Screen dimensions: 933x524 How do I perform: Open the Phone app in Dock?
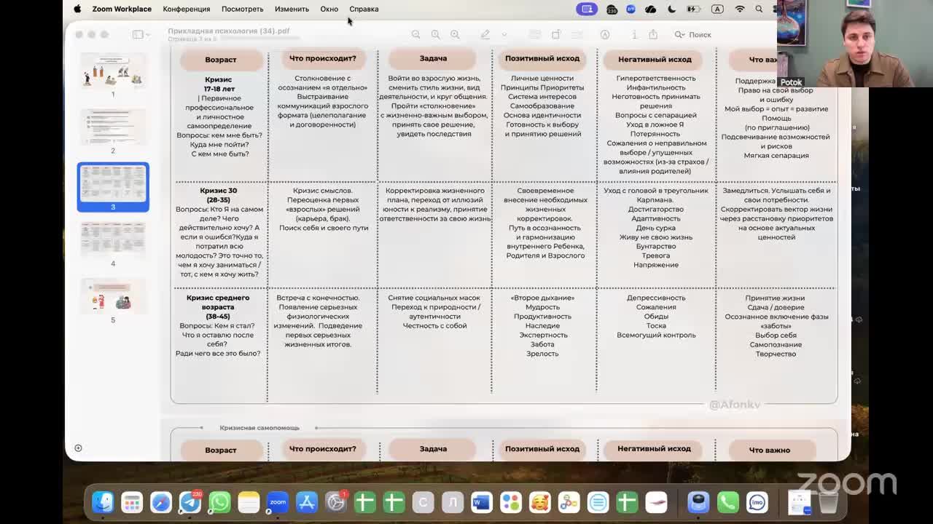click(x=727, y=502)
